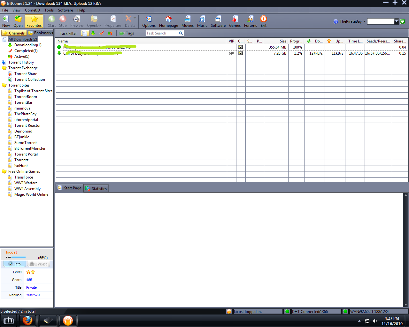Image resolution: width=409 pixels, height=327 pixels.
Task: Toggle the Favorites toolbar button
Action: pos(34,21)
